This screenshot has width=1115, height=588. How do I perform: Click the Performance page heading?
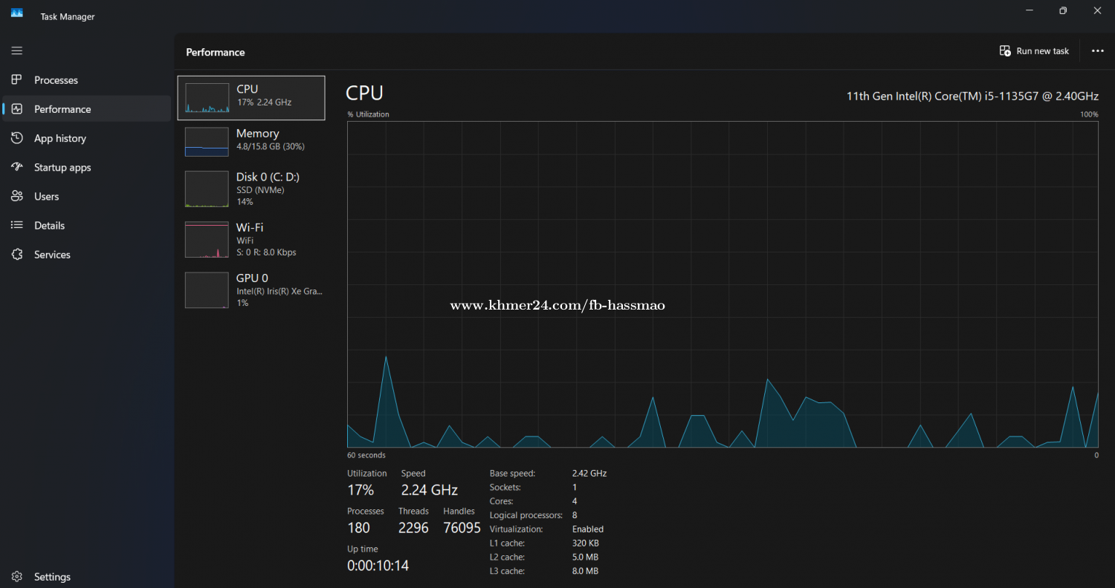click(216, 53)
